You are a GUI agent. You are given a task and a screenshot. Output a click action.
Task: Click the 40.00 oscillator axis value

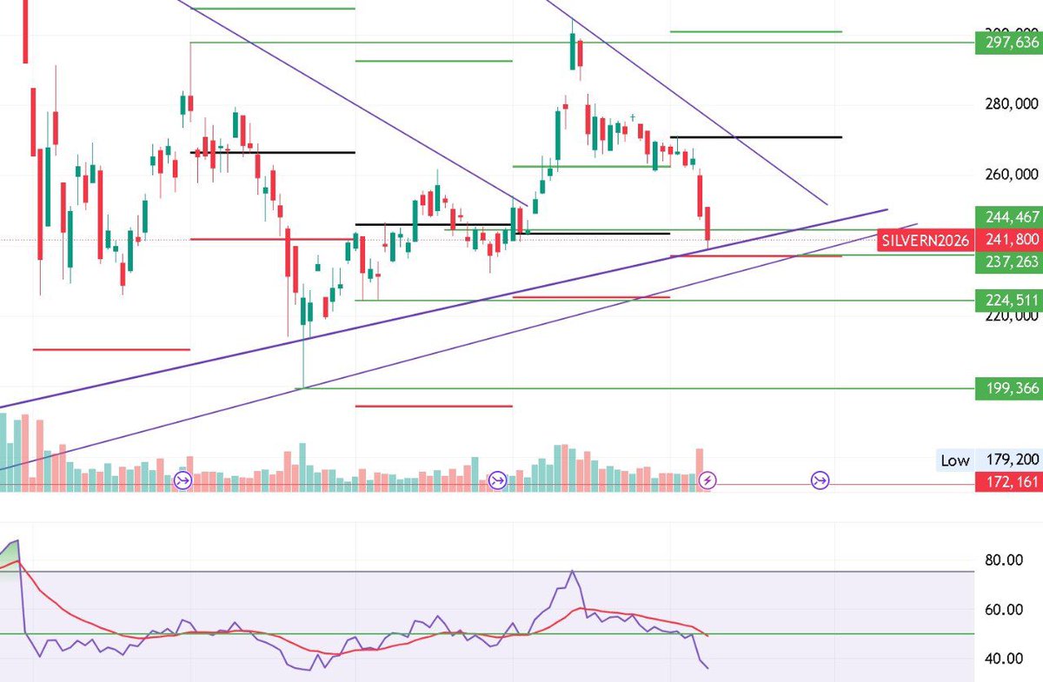point(1002,659)
